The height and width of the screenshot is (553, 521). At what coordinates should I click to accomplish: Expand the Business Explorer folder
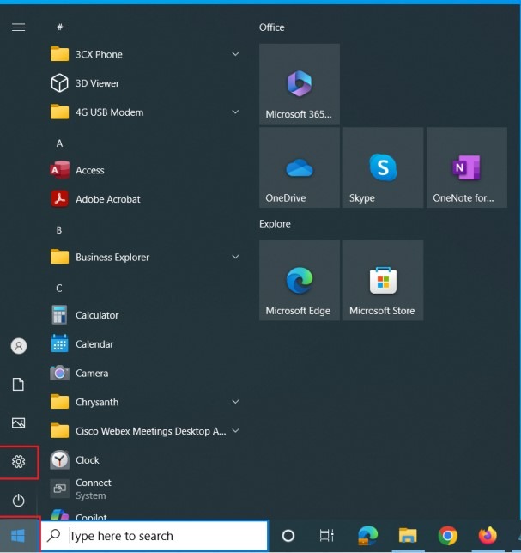[235, 257]
